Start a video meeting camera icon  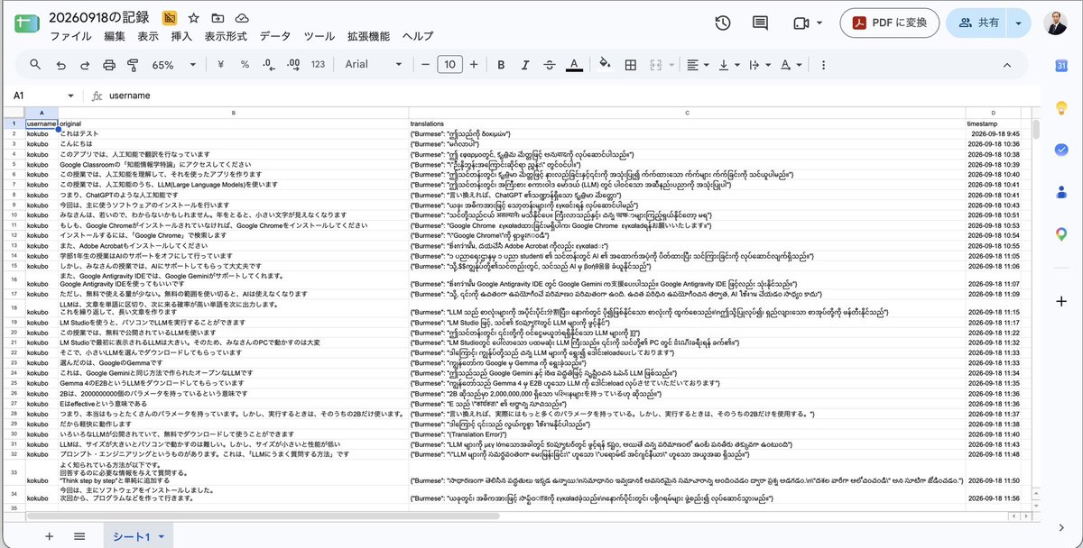801,23
